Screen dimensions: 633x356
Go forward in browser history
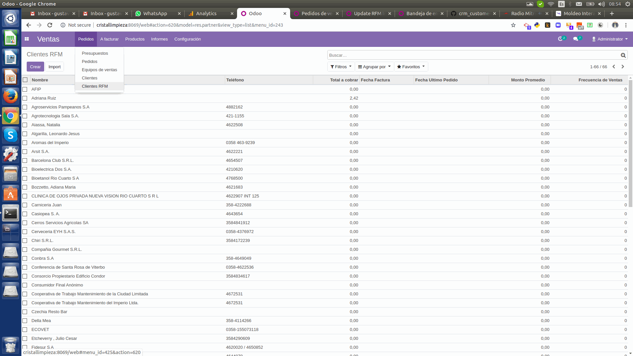coord(39,25)
